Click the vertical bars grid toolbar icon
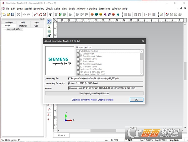The height and width of the screenshot is (142, 188). pyautogui.click(x=125, y=14)
